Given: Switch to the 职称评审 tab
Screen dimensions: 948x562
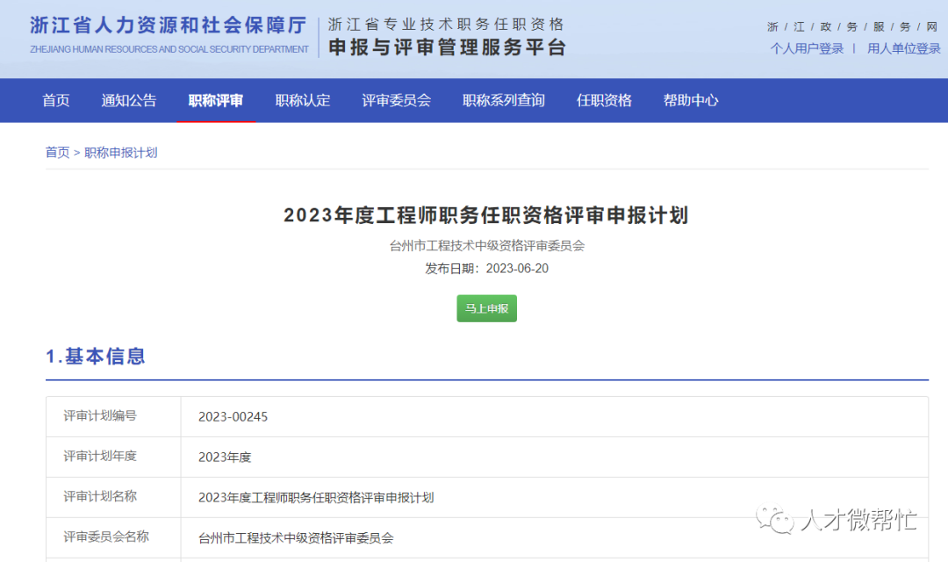Looking at the screenshot, I should pyautogui.click(x=216, y=100).
